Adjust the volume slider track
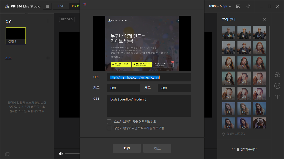Viewport: 284px width, 159px height. (x=72, y=154)
